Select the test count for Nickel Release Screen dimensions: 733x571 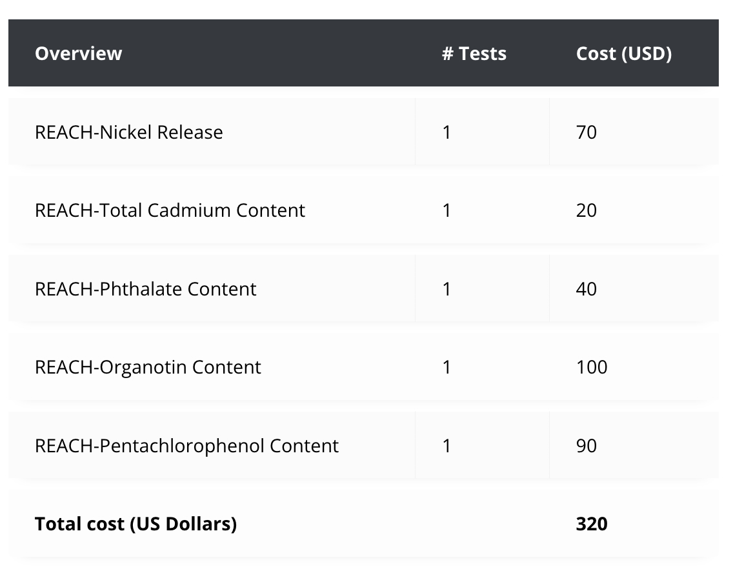pyautogui.click(x=447, y=132)
